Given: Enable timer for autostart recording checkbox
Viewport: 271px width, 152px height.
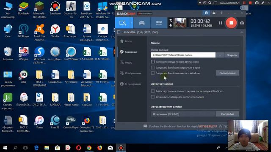Looking at the screenshot, I should click(x=152, y=97).
